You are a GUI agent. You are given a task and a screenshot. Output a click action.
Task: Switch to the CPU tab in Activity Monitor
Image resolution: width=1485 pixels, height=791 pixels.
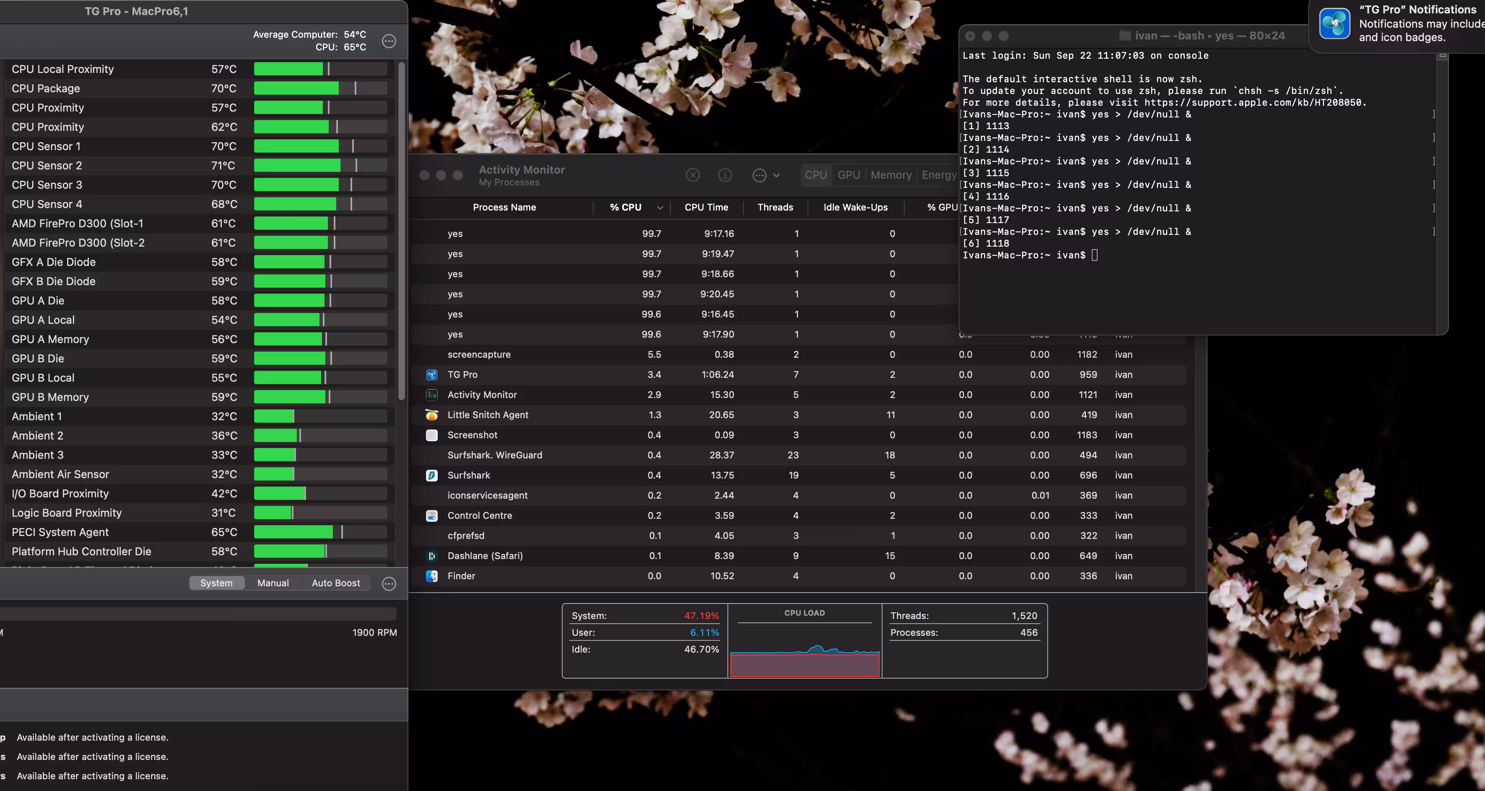[x=816, y=175]
